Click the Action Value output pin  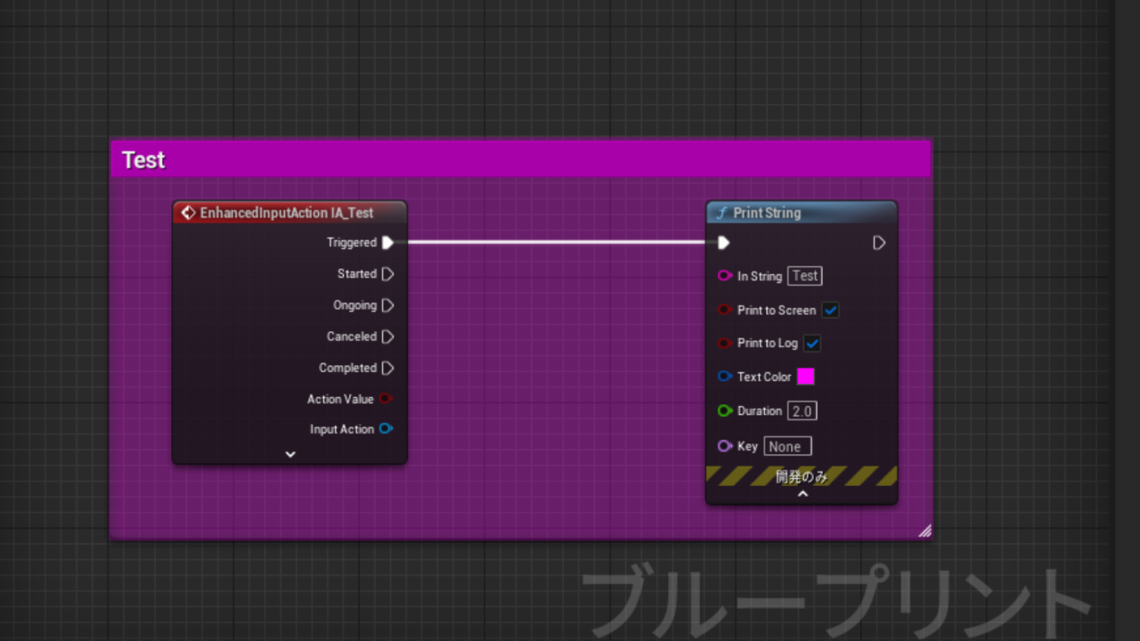[x=386, y=399]
